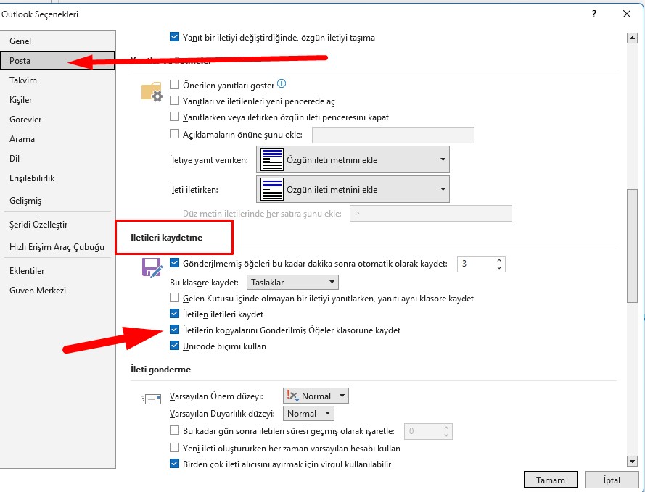Select the Posta category
Image resolution: width=645 pixels, height=492 pixels.
[x=58, y=61]
